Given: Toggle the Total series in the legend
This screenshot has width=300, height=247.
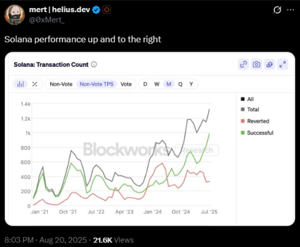Looking at the screenshot, I should (x=250, y=109).
